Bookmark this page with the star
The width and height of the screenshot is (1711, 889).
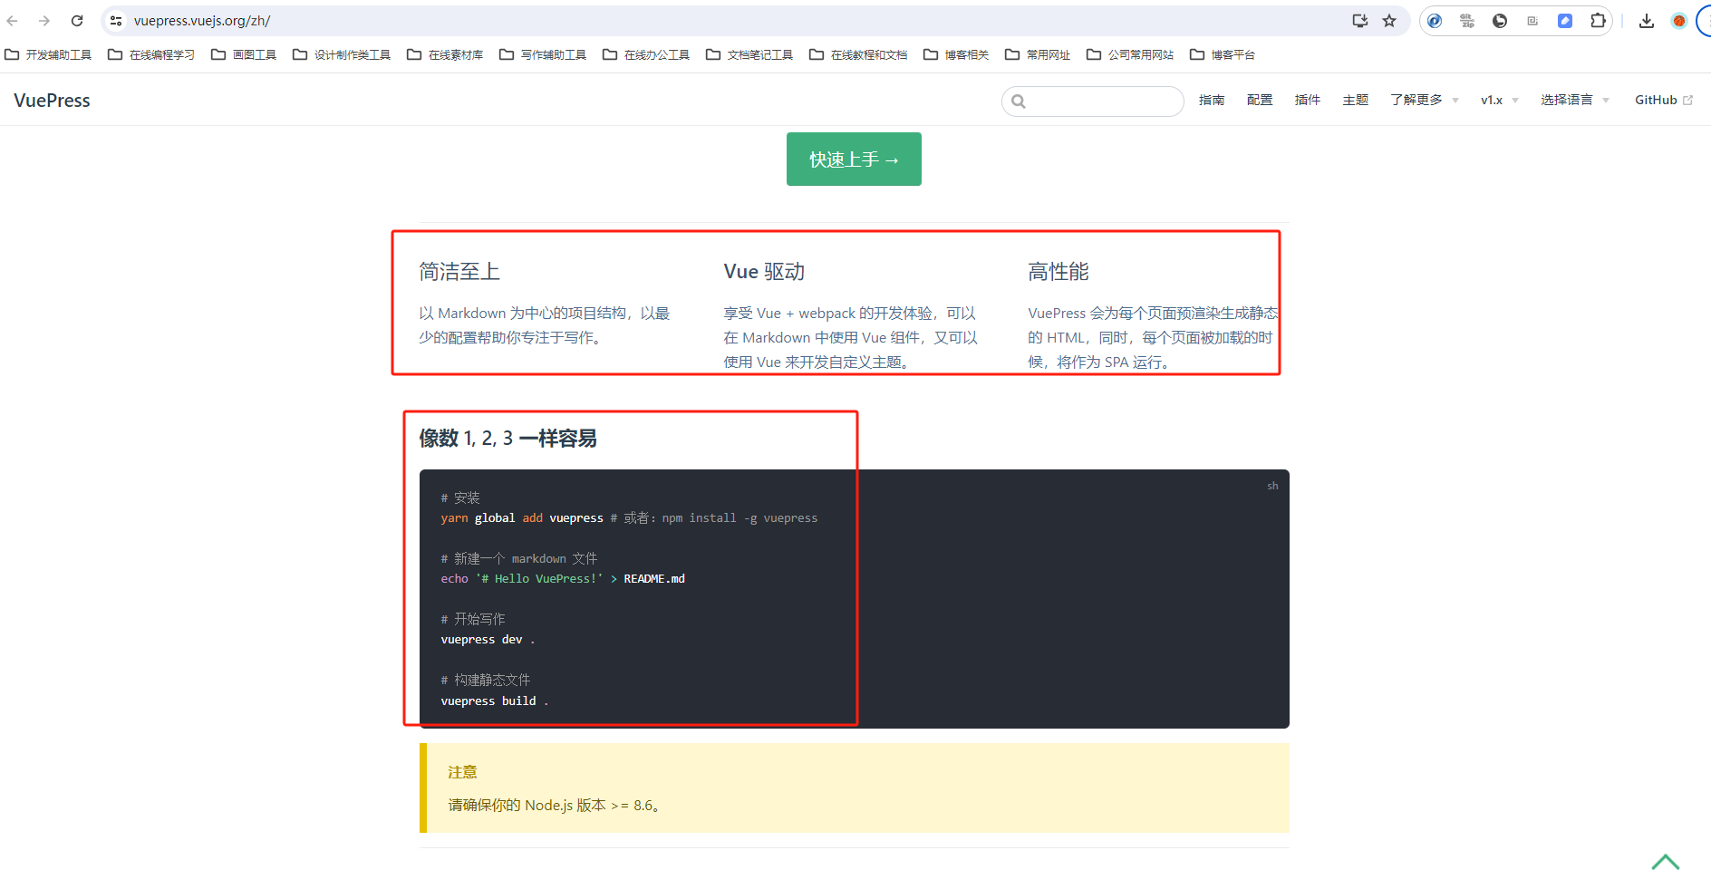[x=1389, y=21]
